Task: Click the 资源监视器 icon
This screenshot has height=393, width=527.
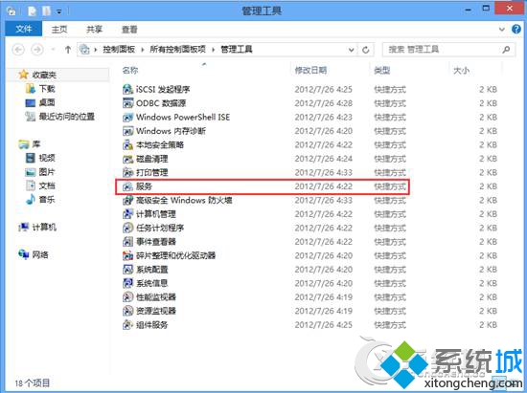Action: [x=127, y=311]
